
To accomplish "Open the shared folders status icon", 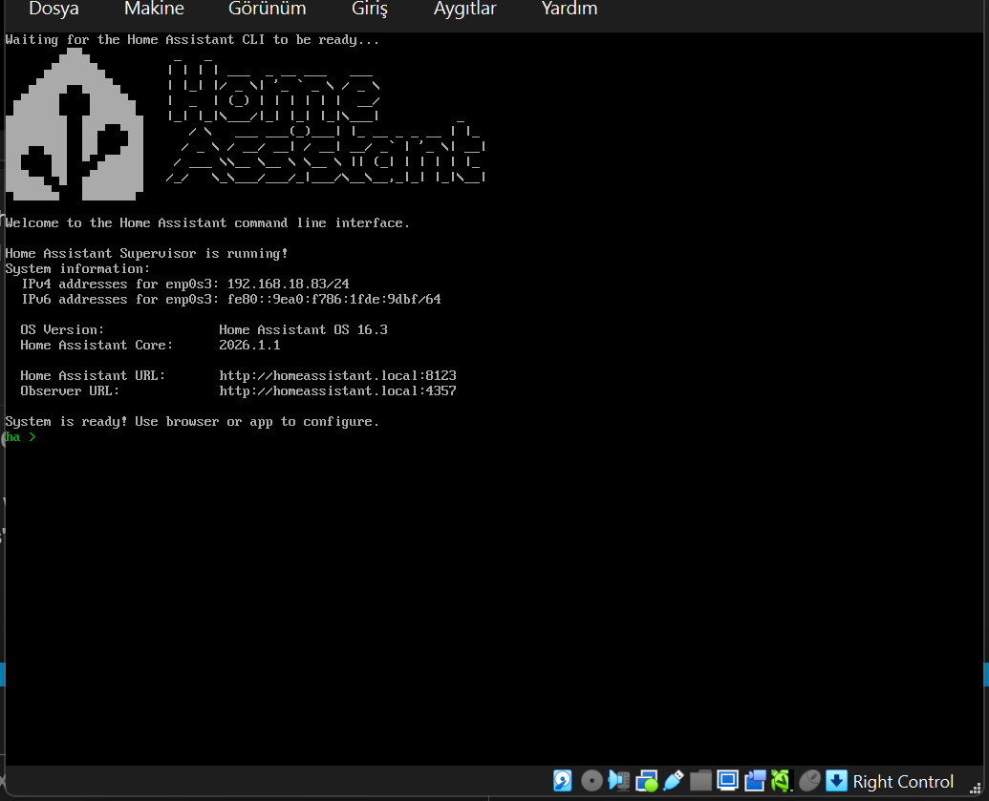I will pyautogui.click(x=700, y=781).
